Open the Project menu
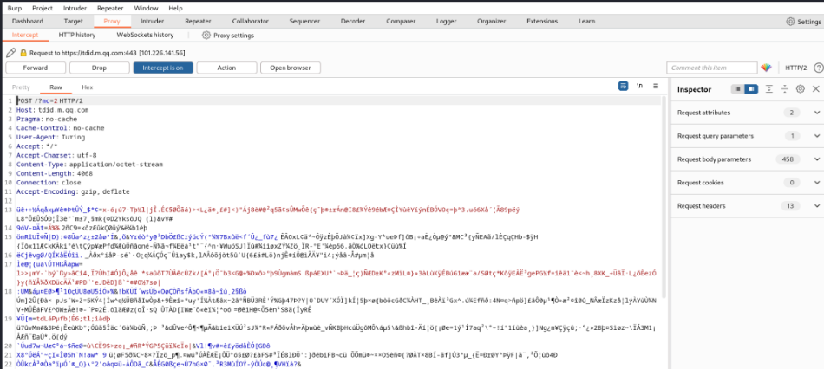 point(43,8)
